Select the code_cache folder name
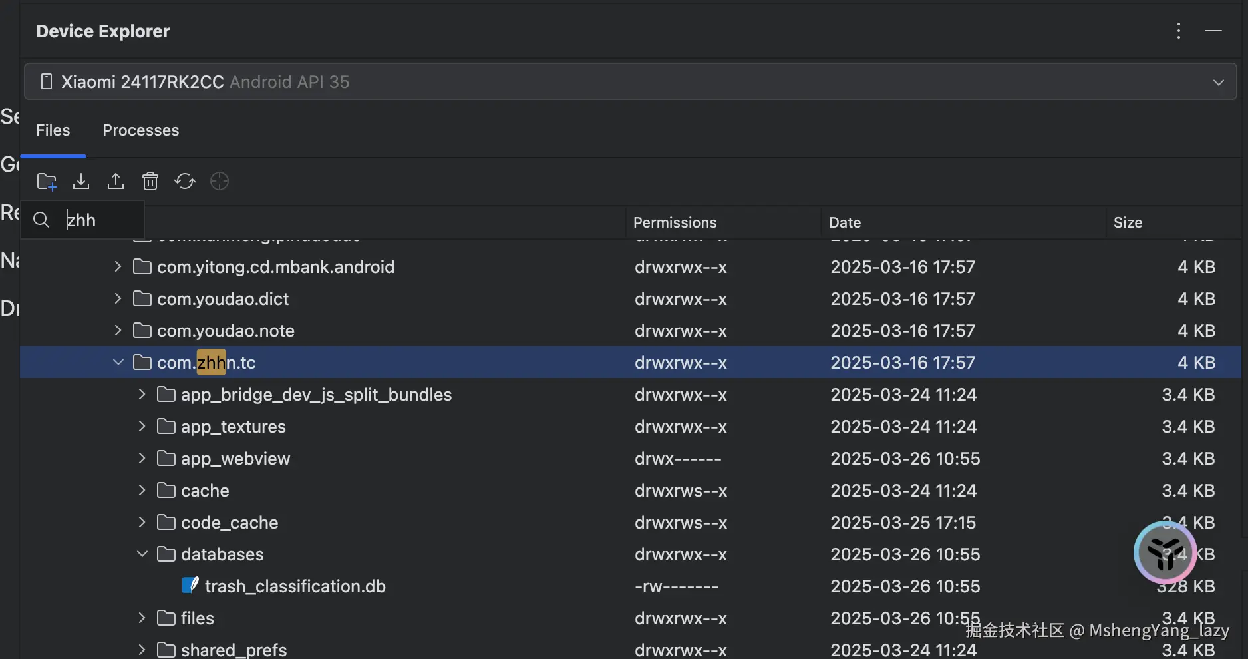This screenshot has height=659, width=1248. click(230, 523)
